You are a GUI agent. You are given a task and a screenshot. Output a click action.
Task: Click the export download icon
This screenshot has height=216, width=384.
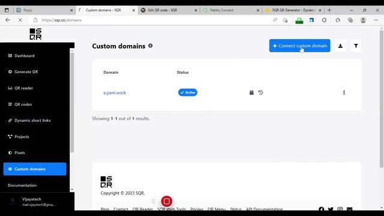pos(340,46)
